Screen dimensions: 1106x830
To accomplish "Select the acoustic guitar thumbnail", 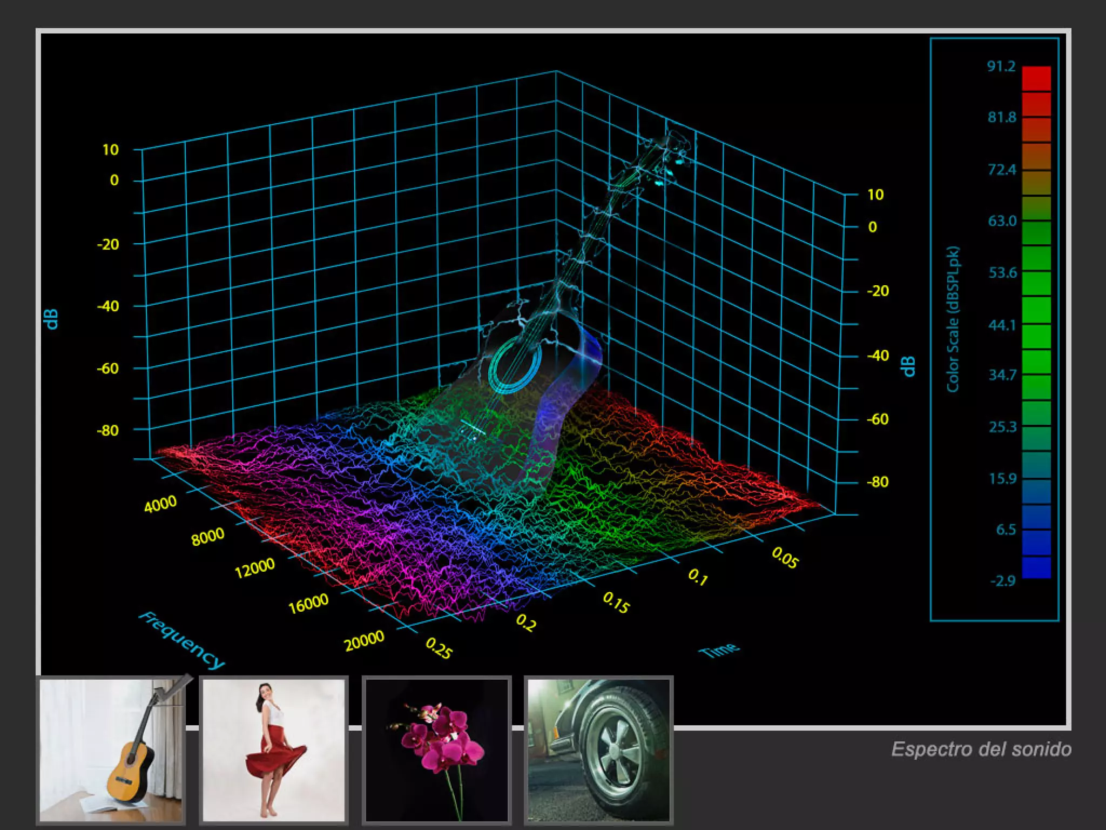I will click(x=111, y=751).
